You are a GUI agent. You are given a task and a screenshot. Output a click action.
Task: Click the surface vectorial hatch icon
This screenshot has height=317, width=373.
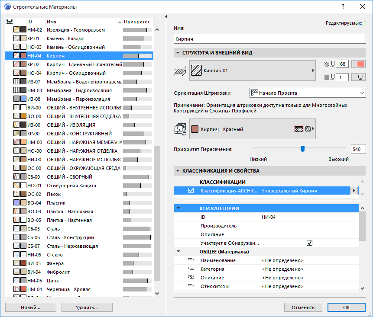(299, 129)
